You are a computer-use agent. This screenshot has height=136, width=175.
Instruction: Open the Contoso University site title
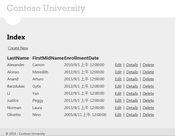(x=46, y=8)
